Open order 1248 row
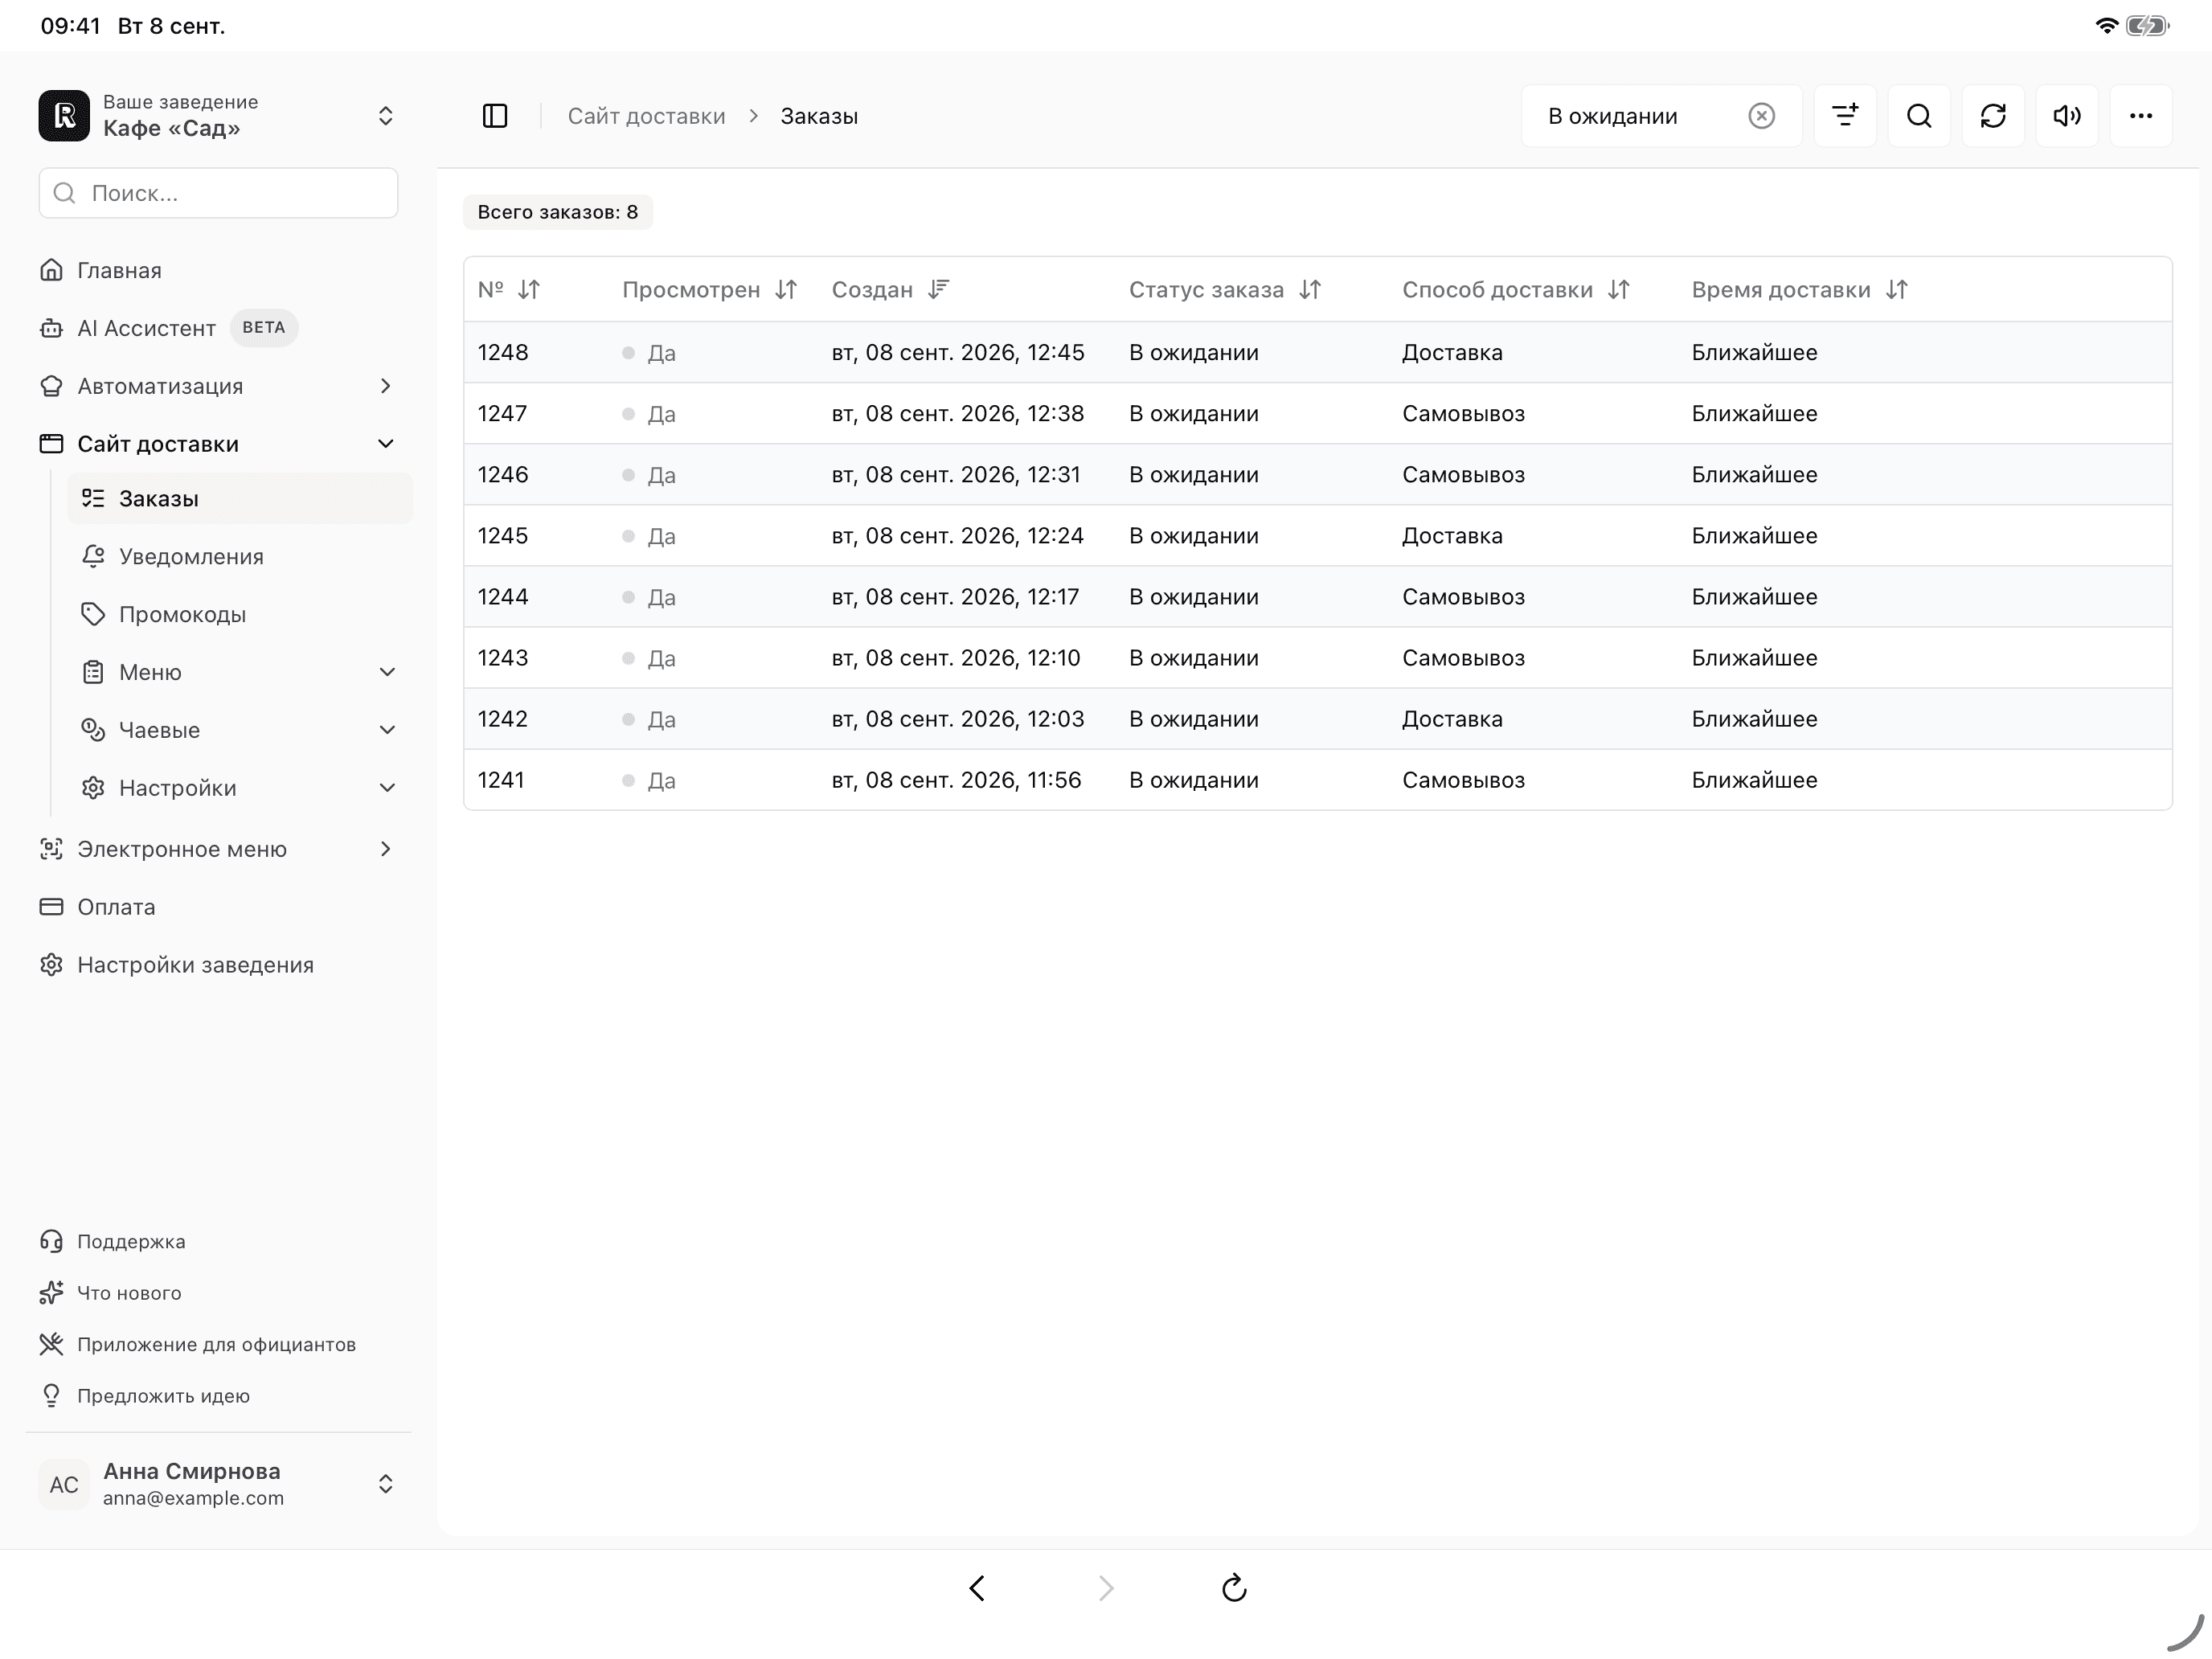2212x1659 pixels. click(x=1317, y=352)
